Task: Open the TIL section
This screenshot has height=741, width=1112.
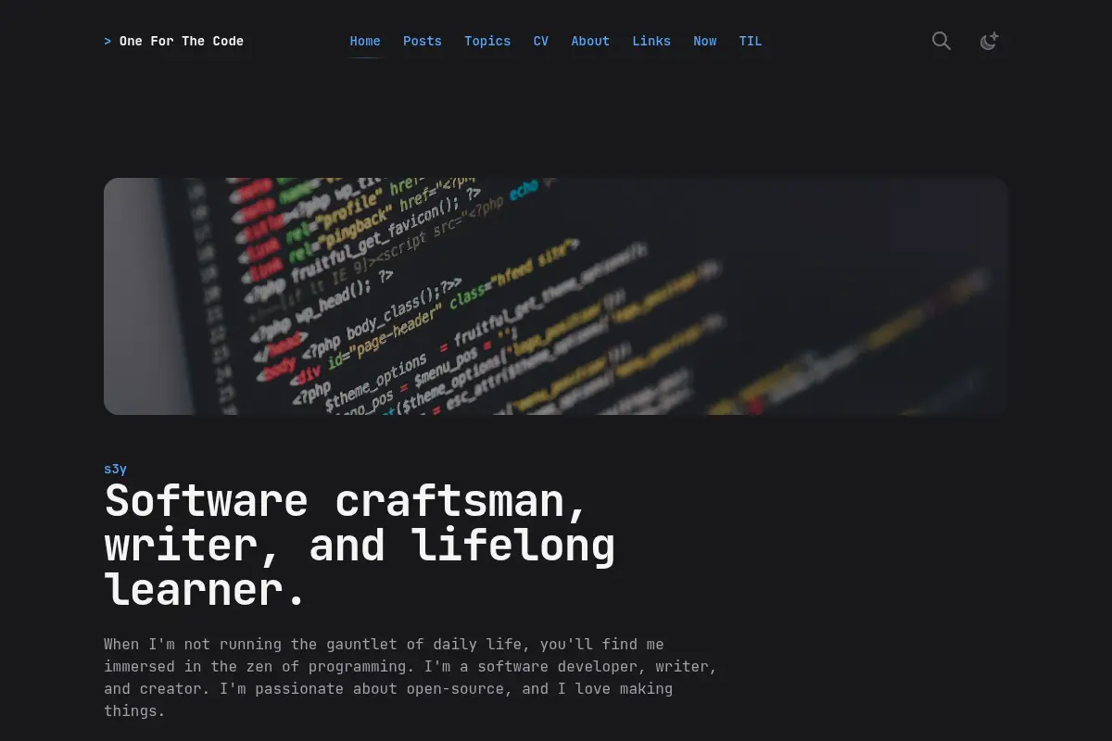Action: click(751, 41)
